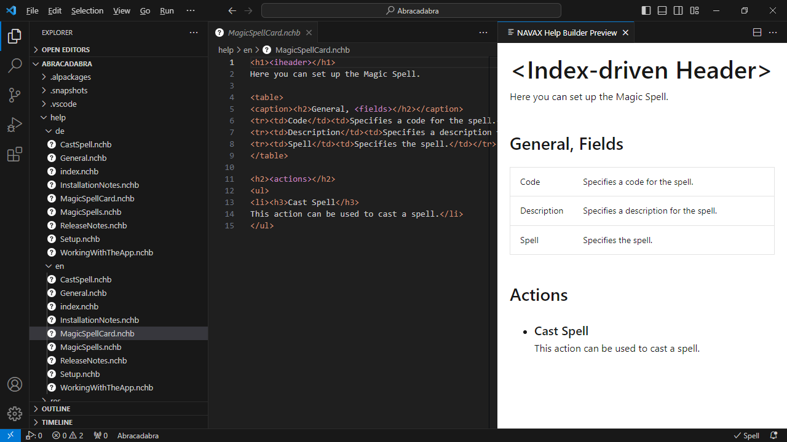Open ReleaseNotes.nchb in the en folder
787x442 pixels.
(93, 360)
